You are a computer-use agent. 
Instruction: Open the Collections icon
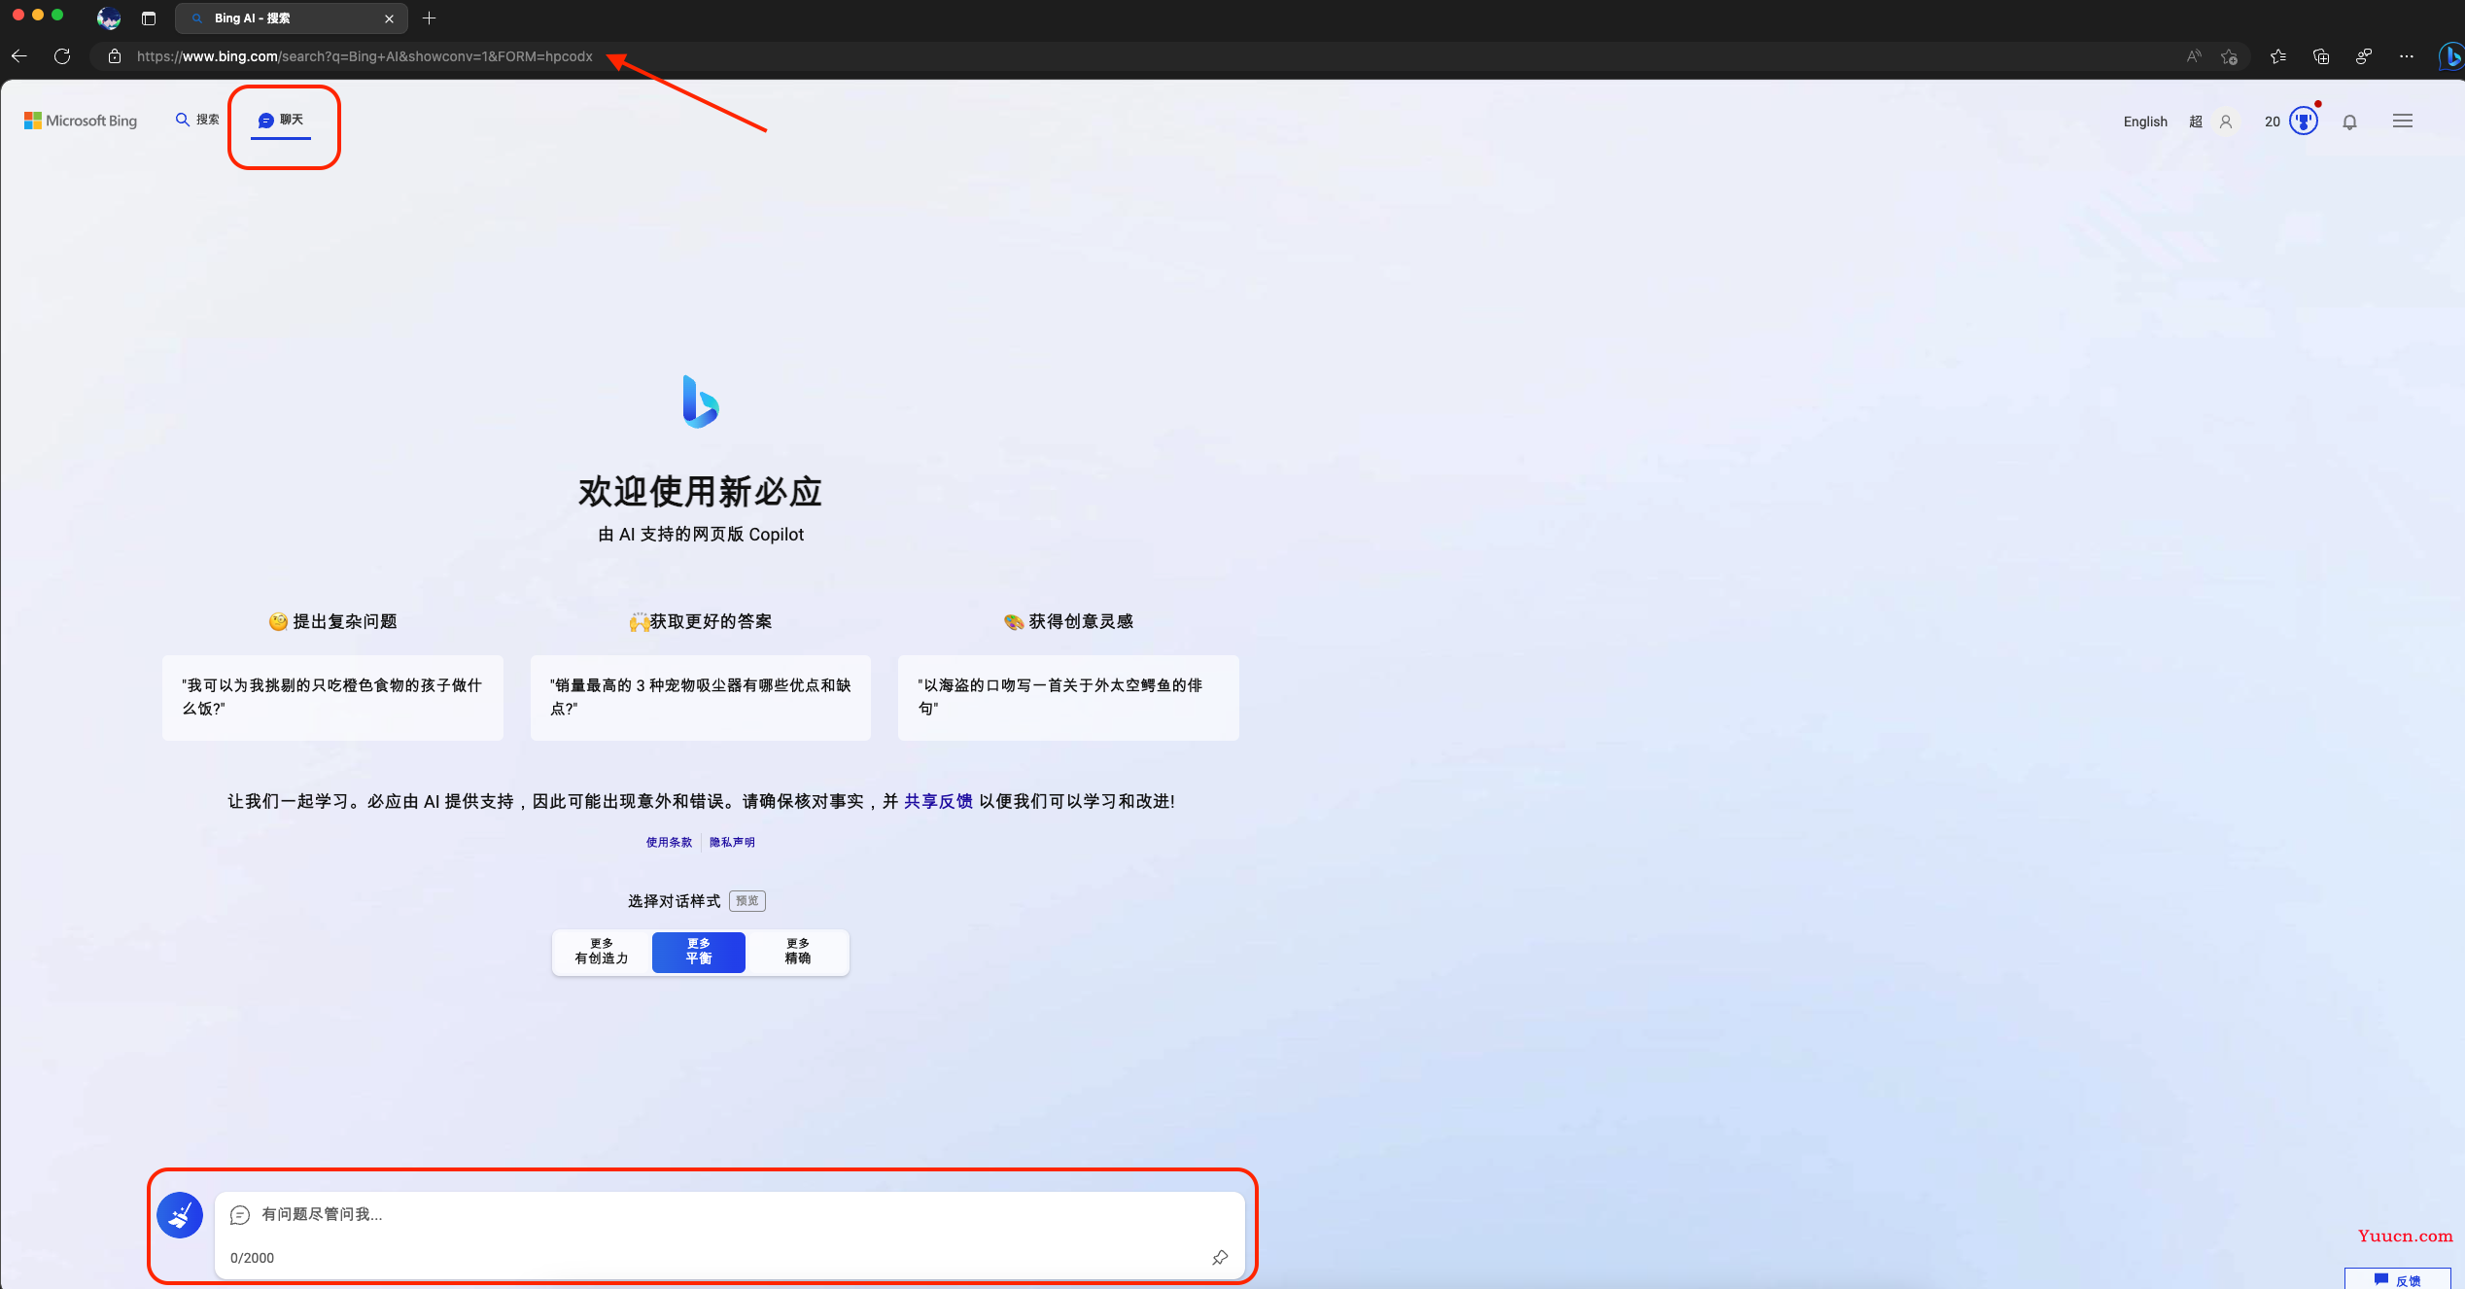click(2321, 56)
